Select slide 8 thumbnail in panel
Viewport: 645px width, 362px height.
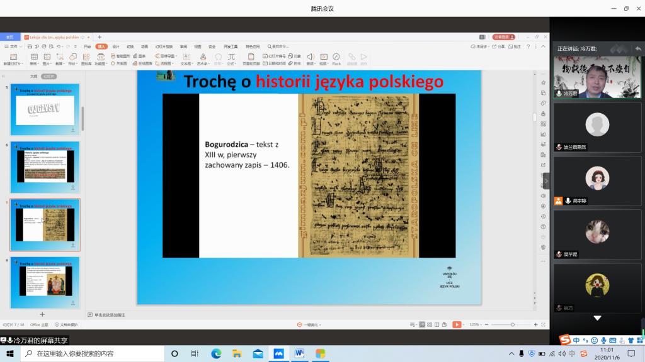[45, 280]
